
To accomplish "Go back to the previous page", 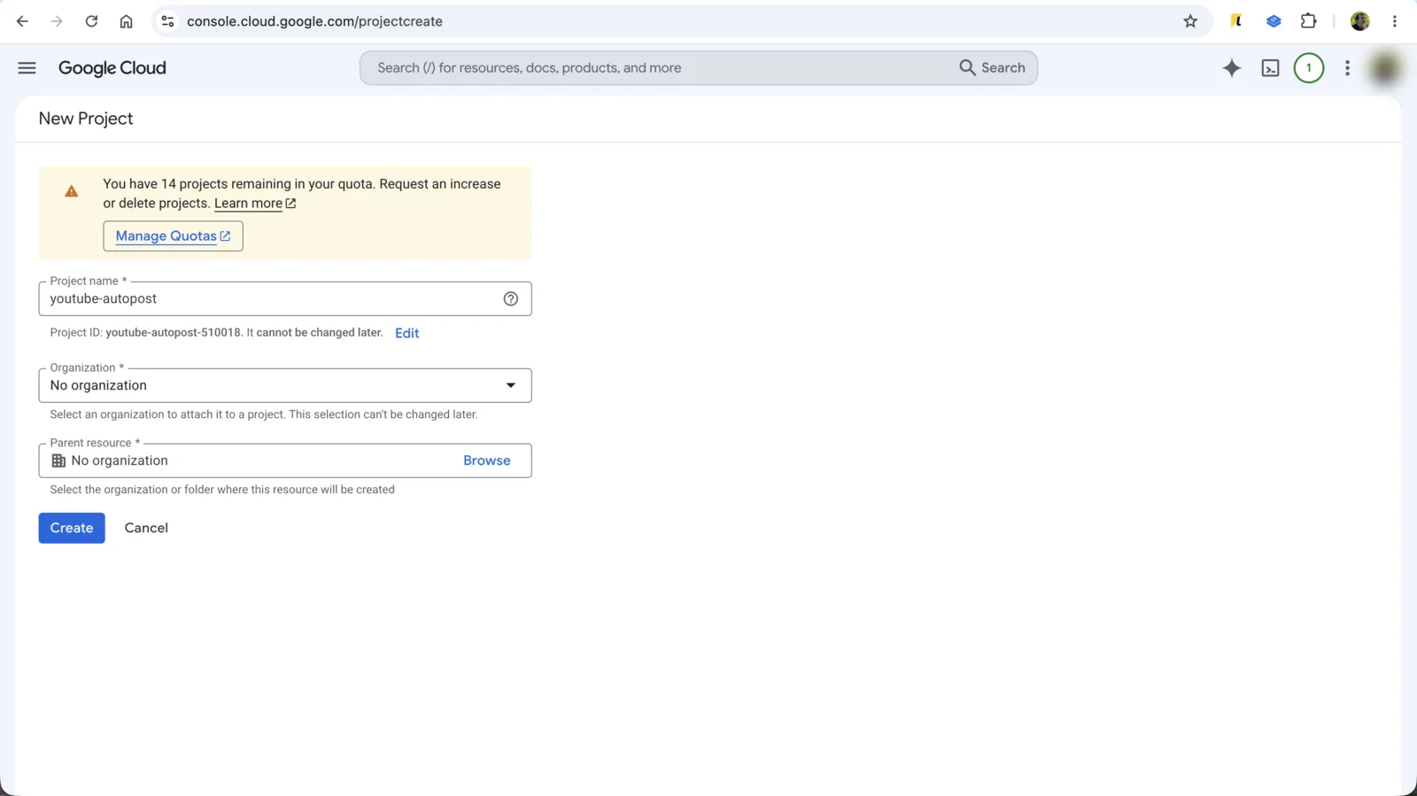I will click(x=22, y=21).
